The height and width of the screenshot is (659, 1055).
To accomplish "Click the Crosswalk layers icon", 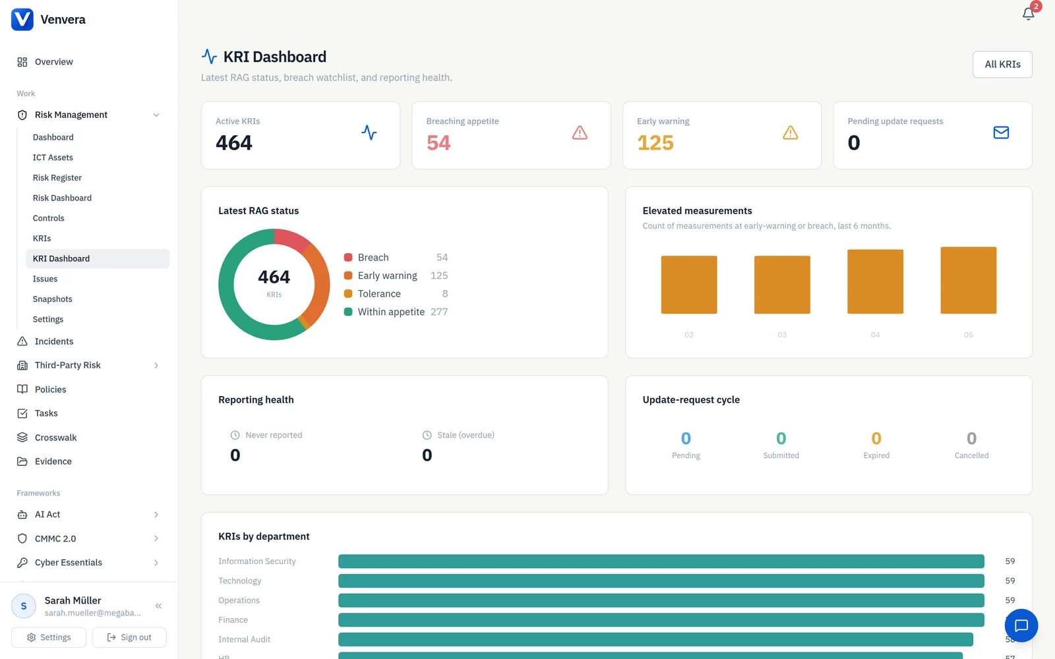I will coord(22,438).
